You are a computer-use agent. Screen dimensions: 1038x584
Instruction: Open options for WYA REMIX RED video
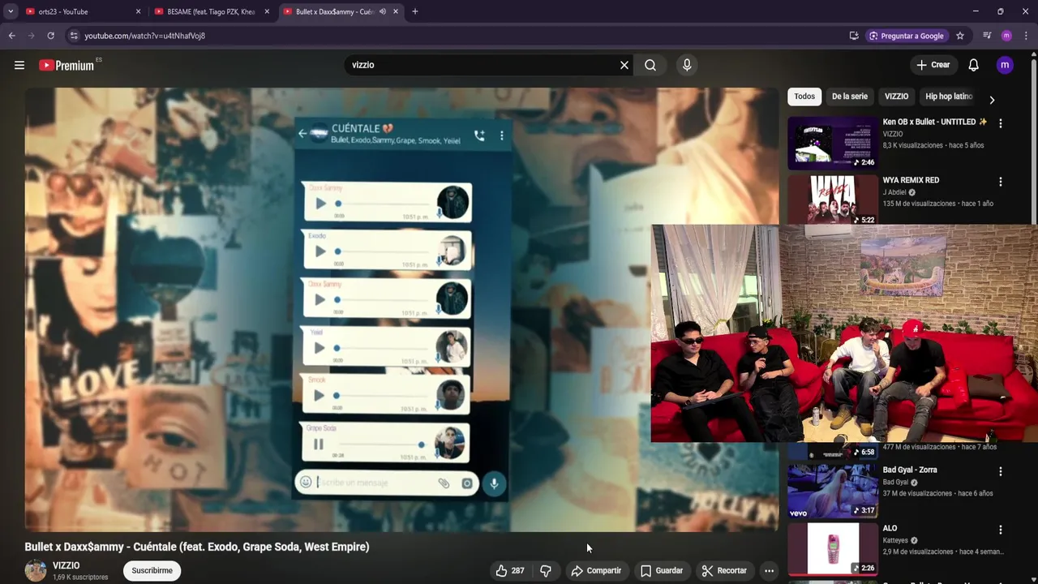1000,182
